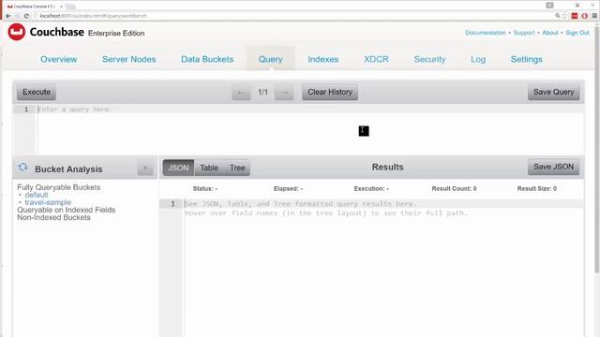Collapse the Bucket Analysis panel arrow
The height and width of the screenshot is (337, 600).
coord(145,168)
